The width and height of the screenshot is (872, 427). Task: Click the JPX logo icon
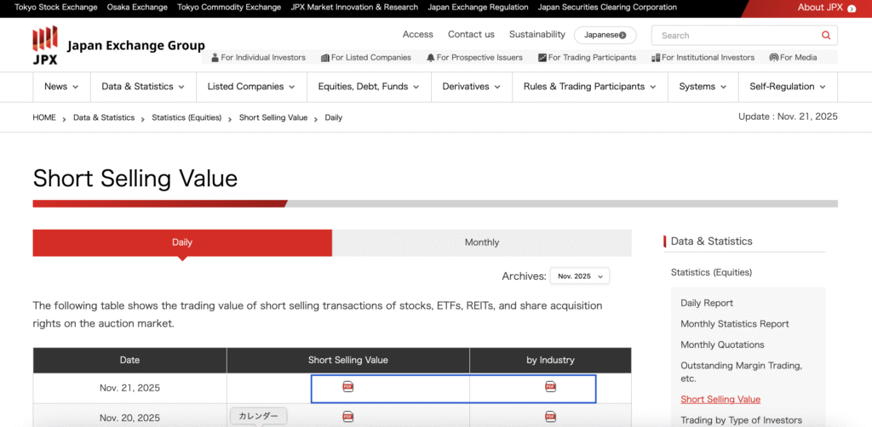click(x=45, y=45)
